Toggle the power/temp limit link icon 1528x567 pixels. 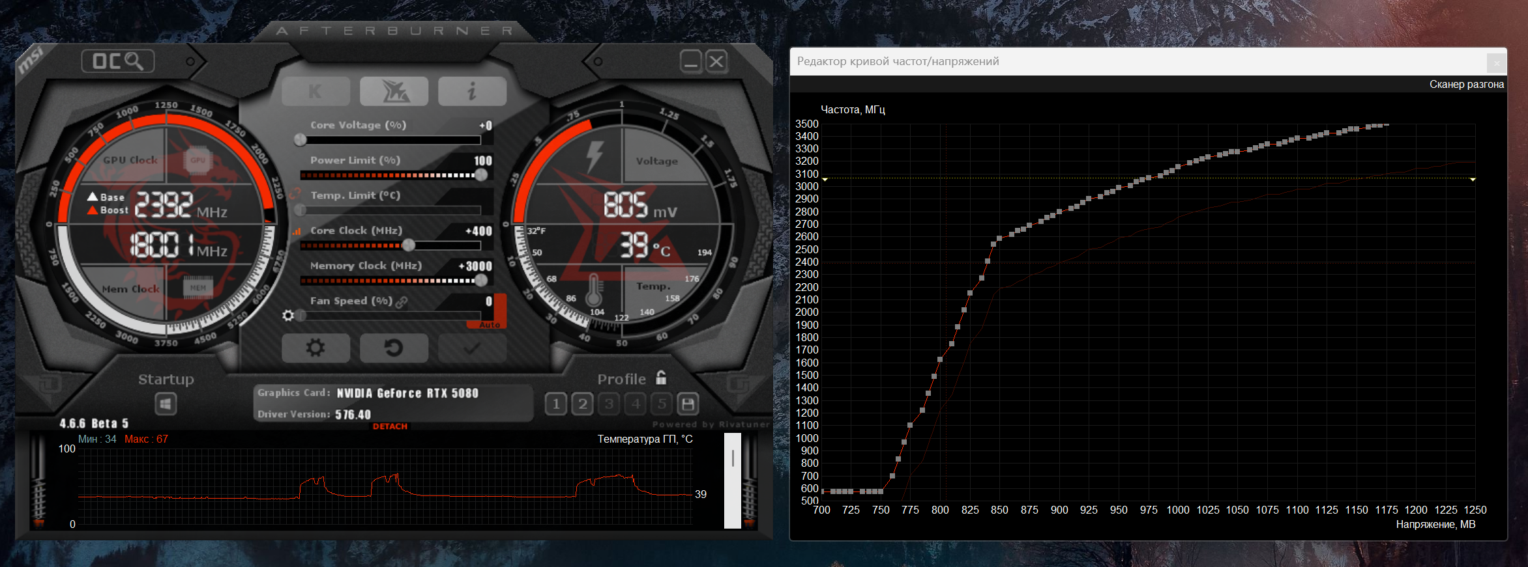coord(295,194)
